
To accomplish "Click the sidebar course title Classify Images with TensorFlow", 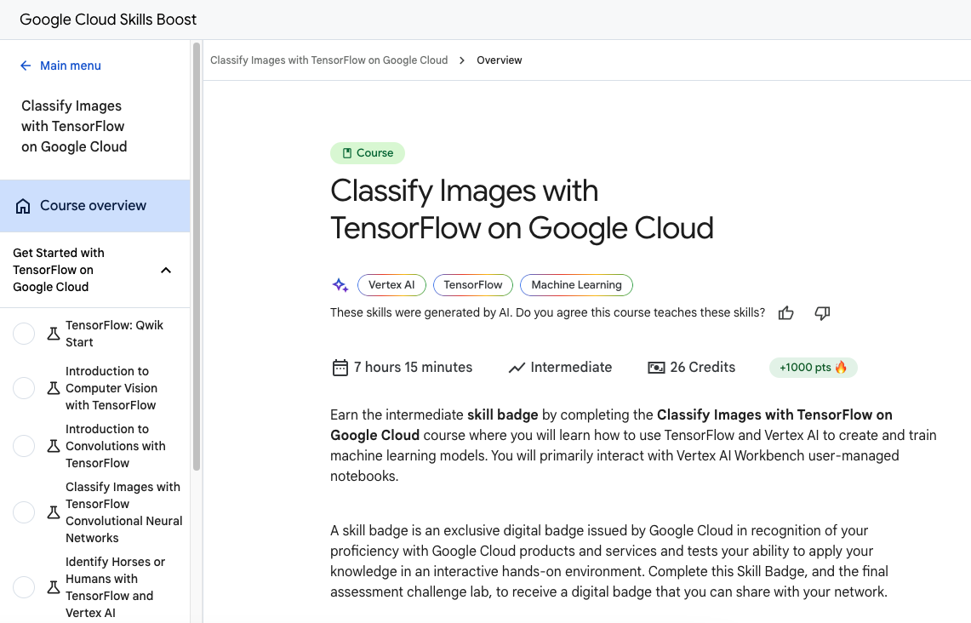I will 74,126.
